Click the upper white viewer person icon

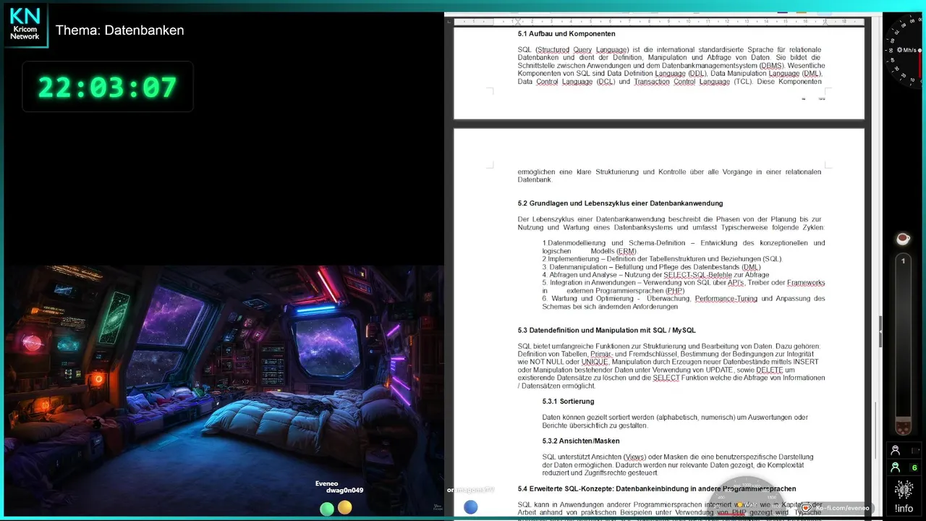896,450
